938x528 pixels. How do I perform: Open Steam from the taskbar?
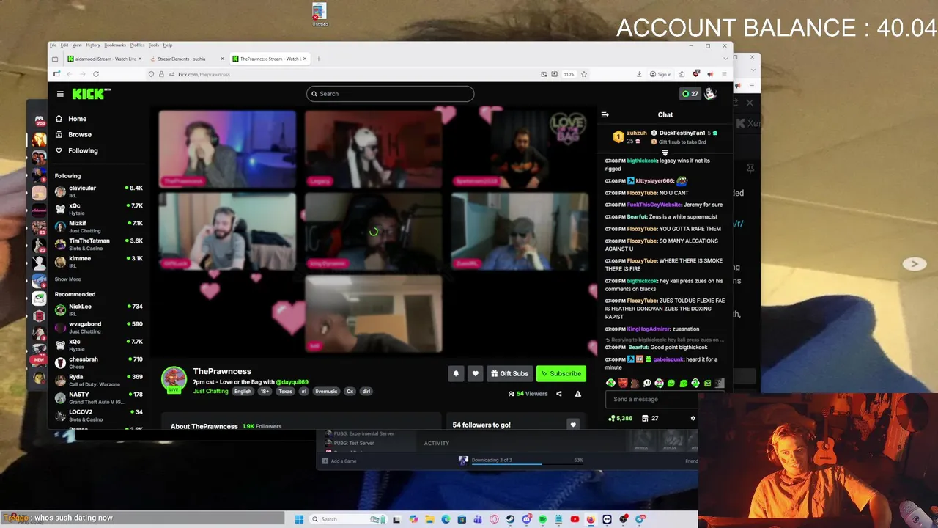510,519
